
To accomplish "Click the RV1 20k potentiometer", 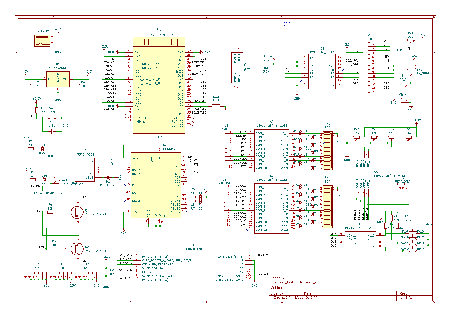I will tap(410, 41).
